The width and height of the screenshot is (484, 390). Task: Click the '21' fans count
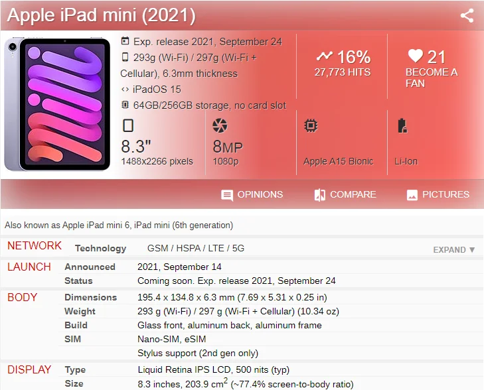pos(436,57)
